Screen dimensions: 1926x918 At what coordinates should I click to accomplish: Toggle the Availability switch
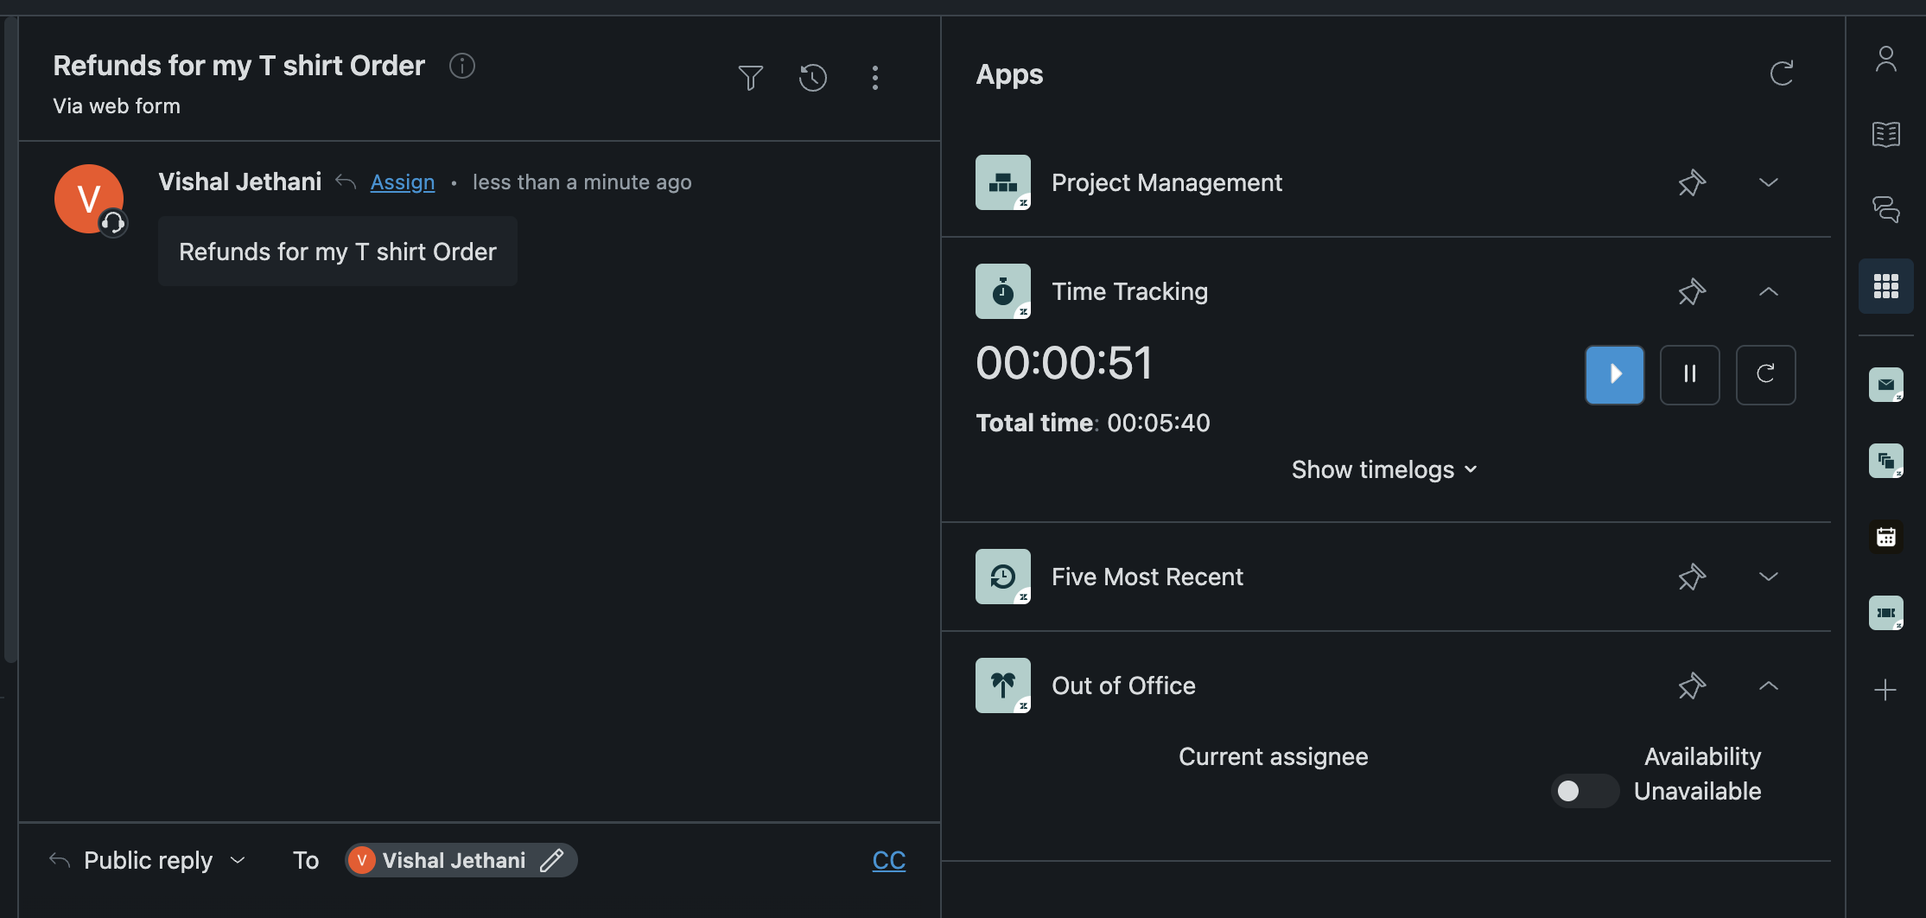pos(1584,791)
